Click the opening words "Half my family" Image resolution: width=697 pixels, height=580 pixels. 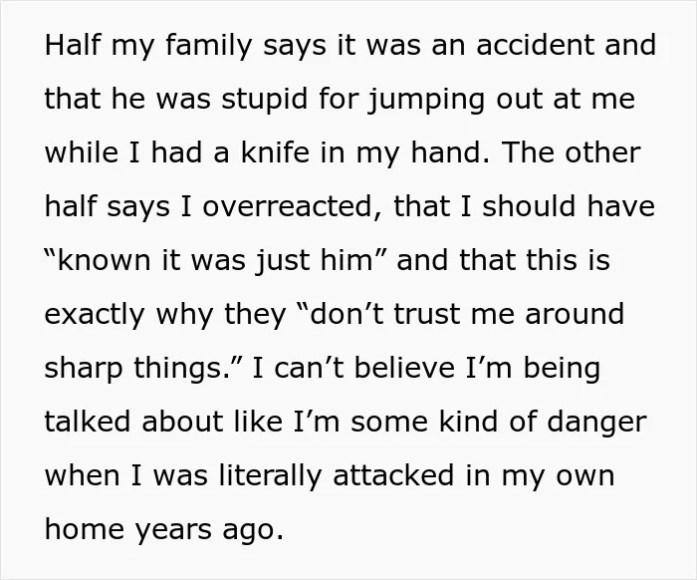pos(149,45)
